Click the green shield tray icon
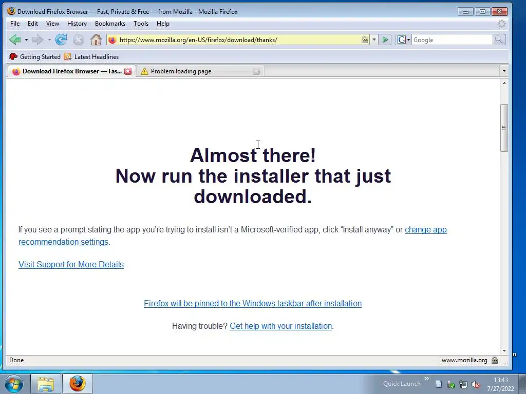The image size is (526, 394). (451, 384)
